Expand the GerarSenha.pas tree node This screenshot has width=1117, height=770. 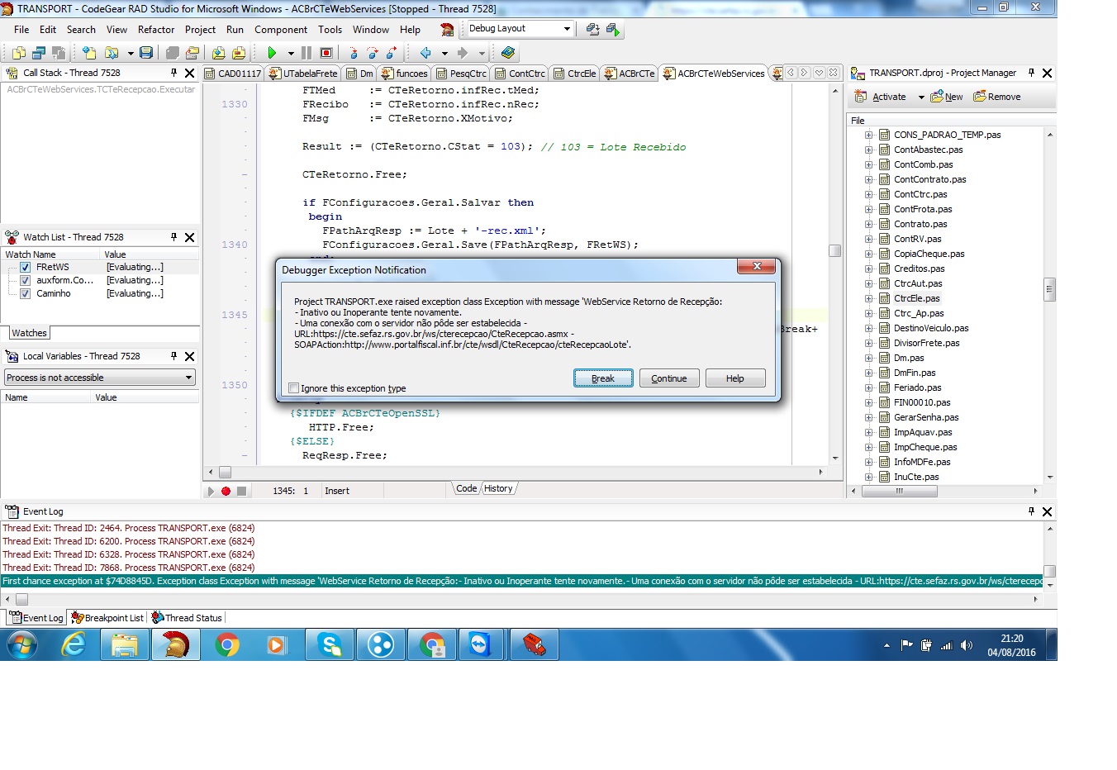click(x=868, y=417)
